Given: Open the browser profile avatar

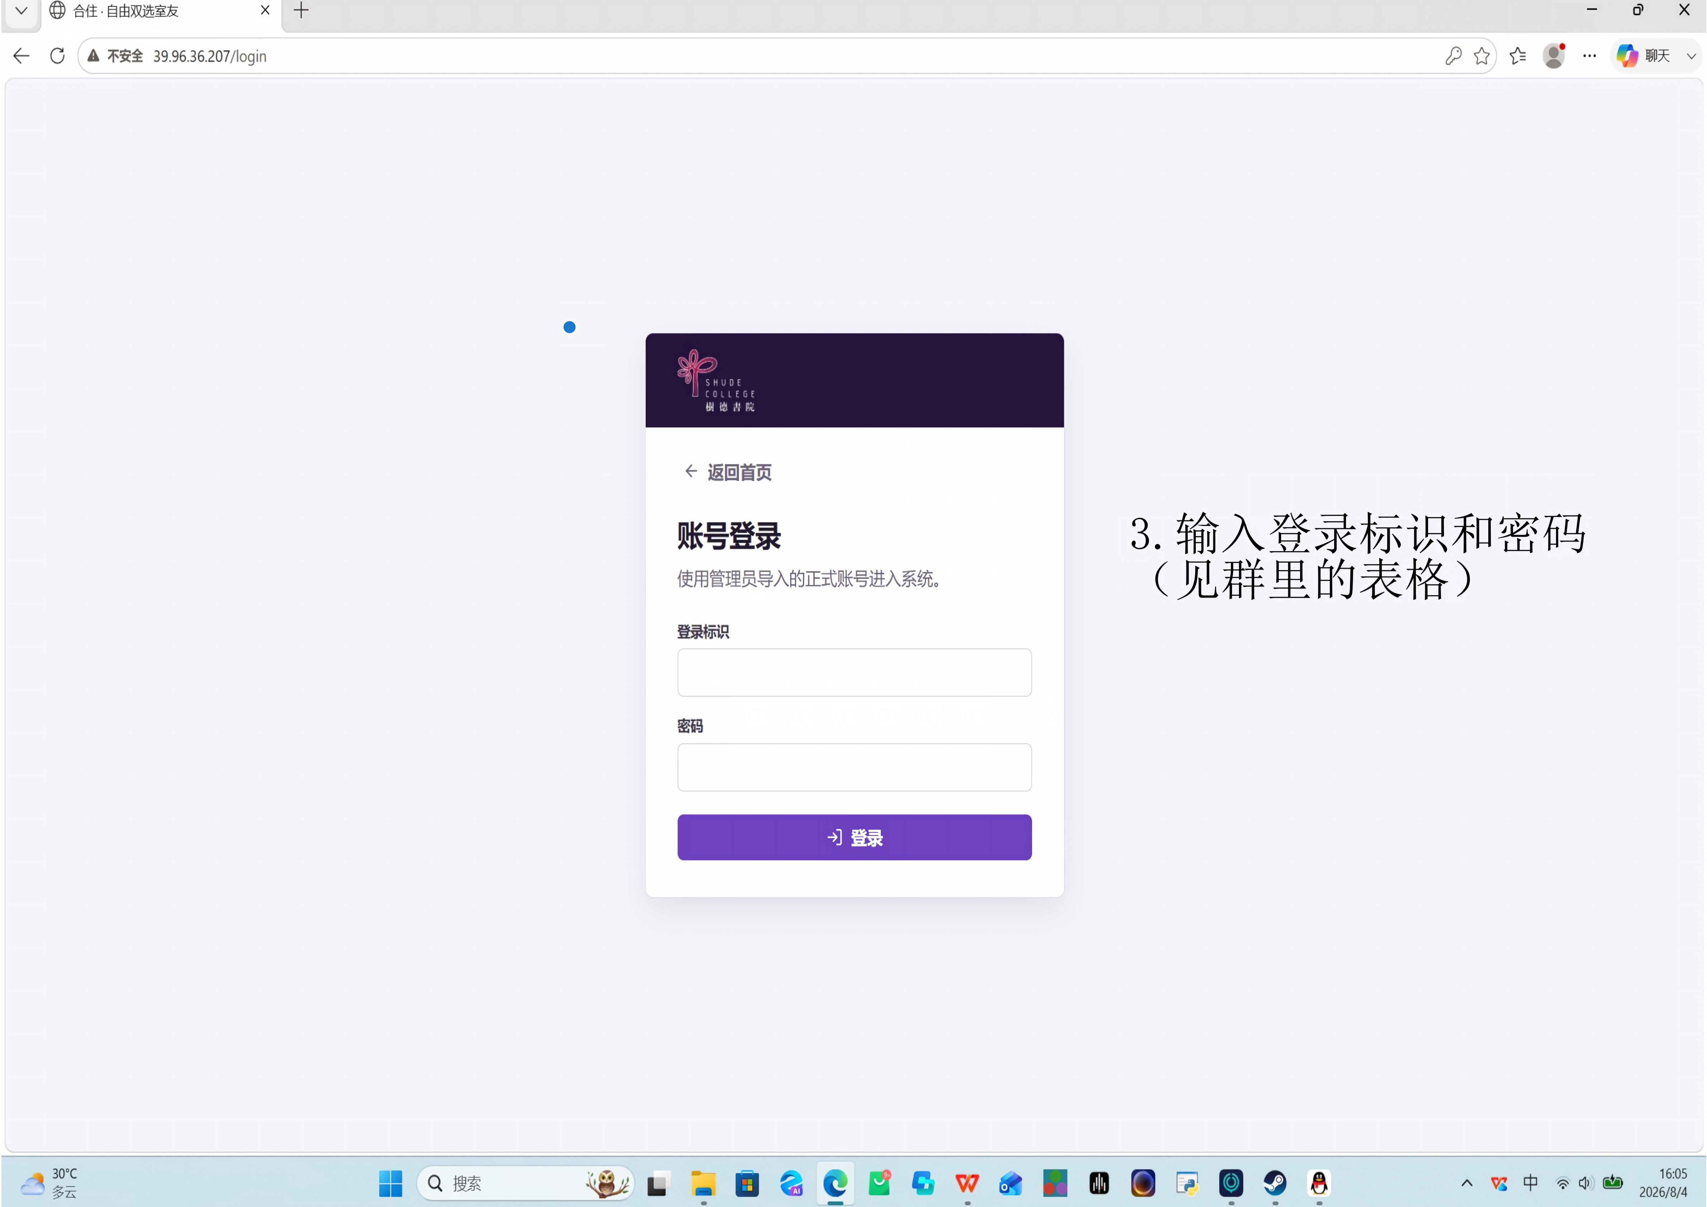Looking at the screenshot, I should [x=1553, y=56].
